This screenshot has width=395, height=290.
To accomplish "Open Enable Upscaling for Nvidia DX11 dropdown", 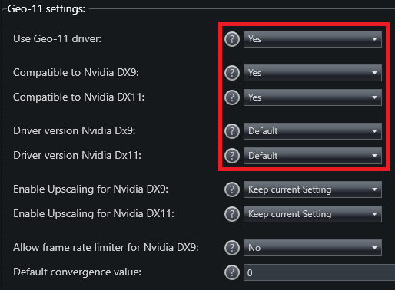I will pyautogui.click(x=313, y=214).
